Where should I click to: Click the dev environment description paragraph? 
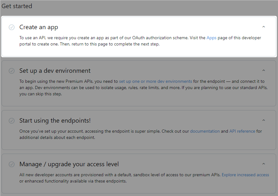144,87
